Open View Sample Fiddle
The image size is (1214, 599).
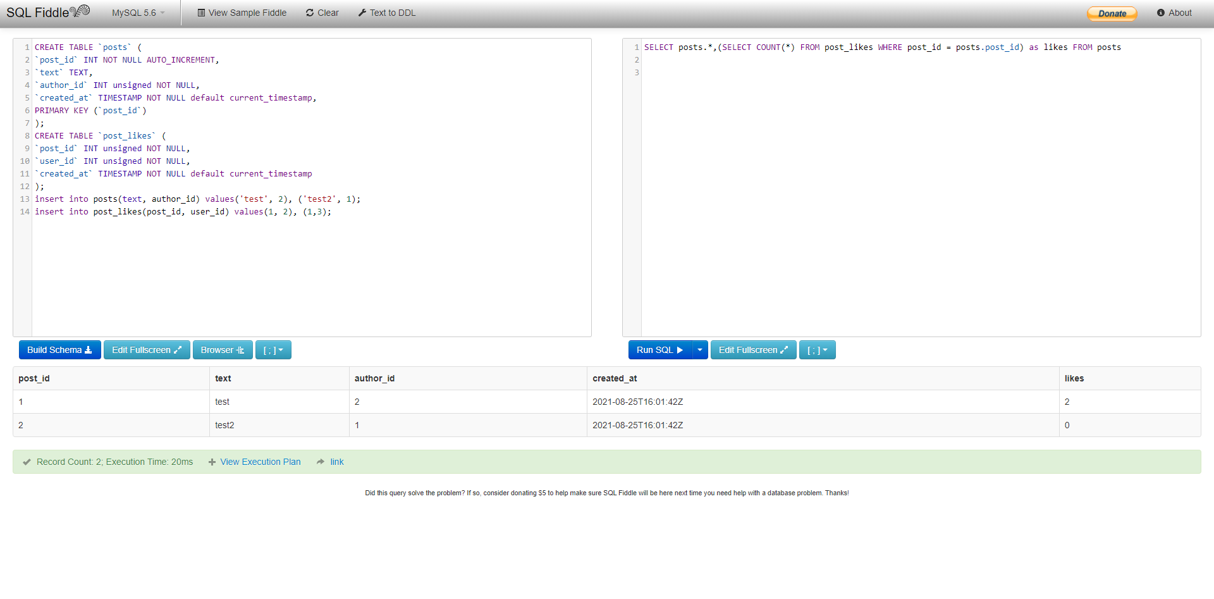[242, 13]
